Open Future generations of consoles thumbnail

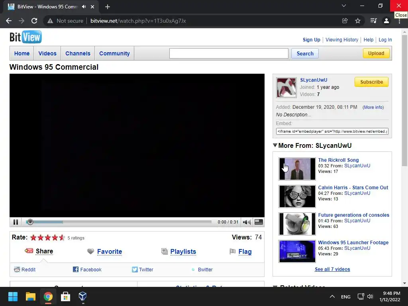tap(297, 224)
